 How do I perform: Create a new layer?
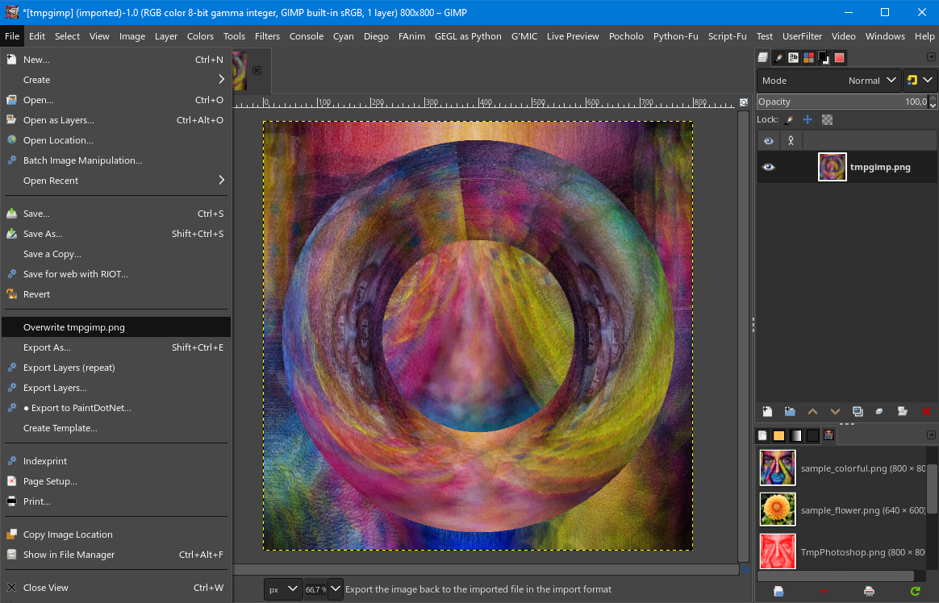coord(767,412)
